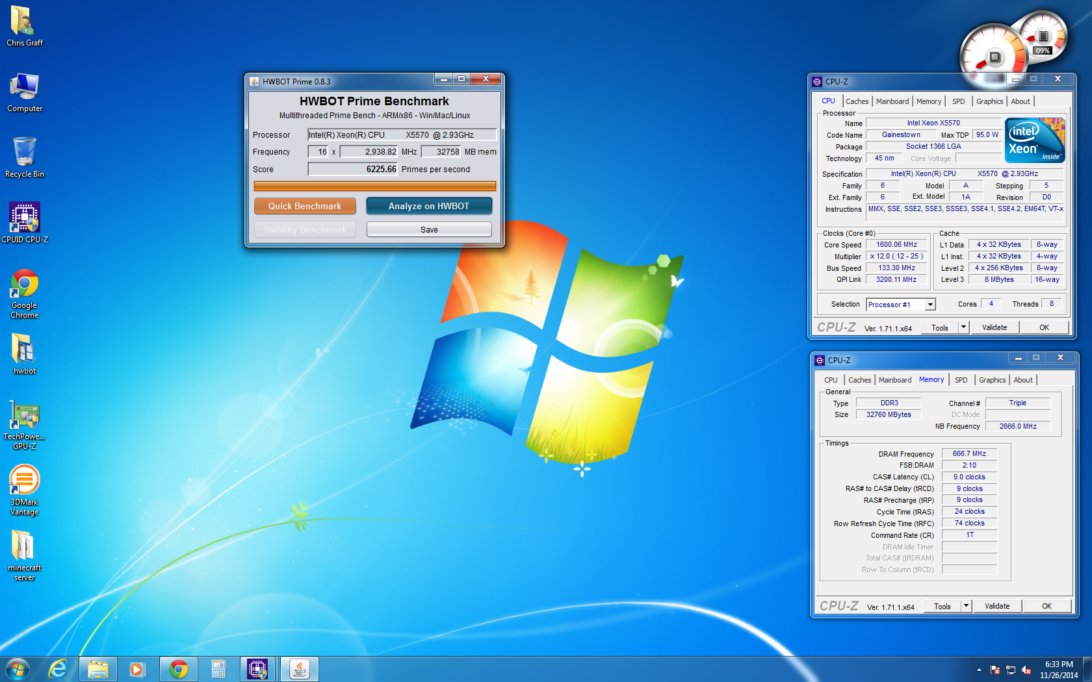Screen dimensions: 1092x682
Task: Click the upper CPU-Z title bar icon
Action: (x=817, y=82)
